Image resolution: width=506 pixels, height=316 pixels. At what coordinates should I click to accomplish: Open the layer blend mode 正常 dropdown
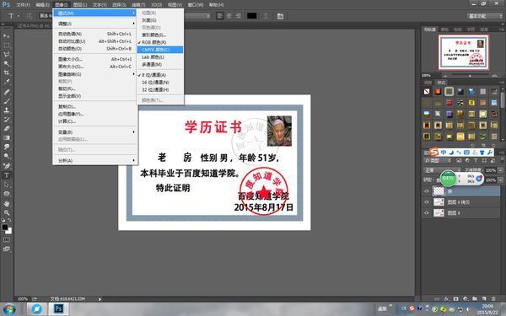point(442,170)
